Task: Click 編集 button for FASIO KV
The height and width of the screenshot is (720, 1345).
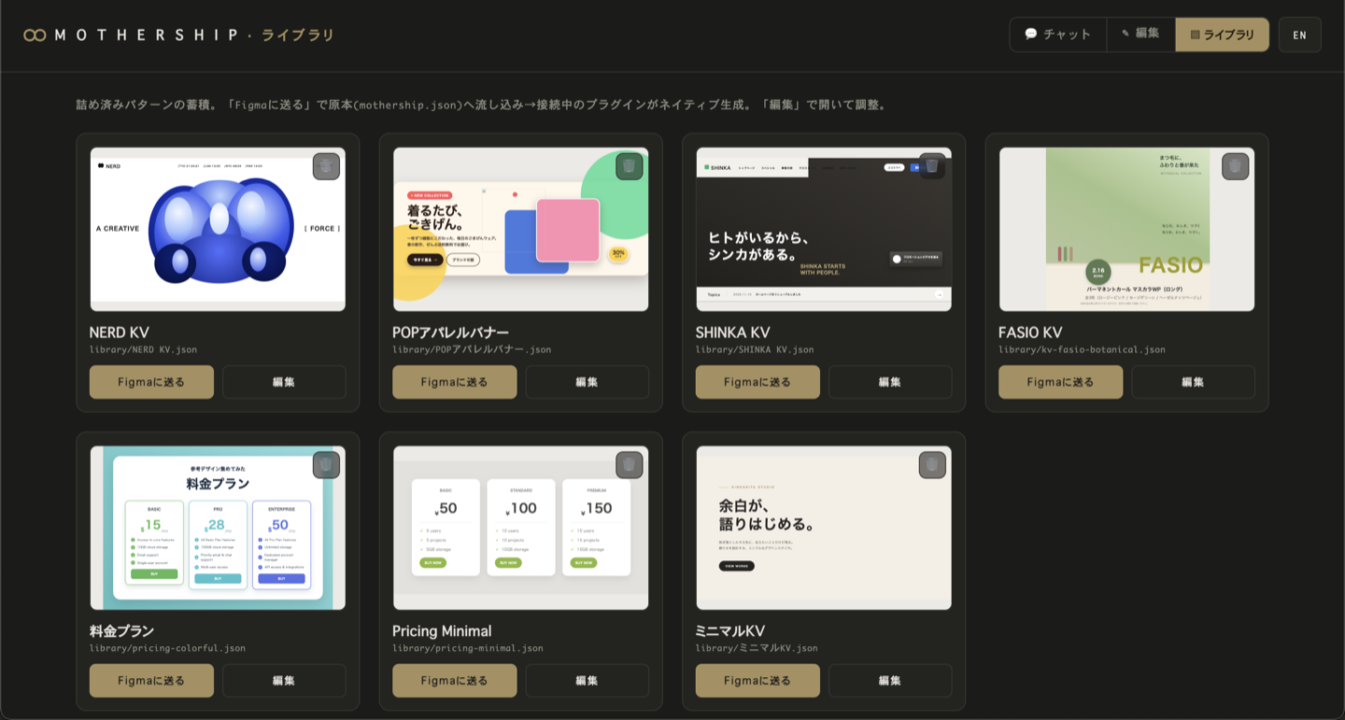Action: 1194,382
